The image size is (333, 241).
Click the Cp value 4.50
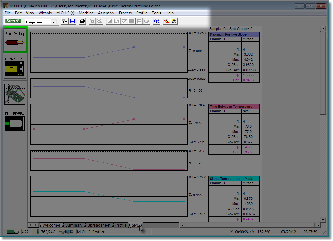click(248, 147)
